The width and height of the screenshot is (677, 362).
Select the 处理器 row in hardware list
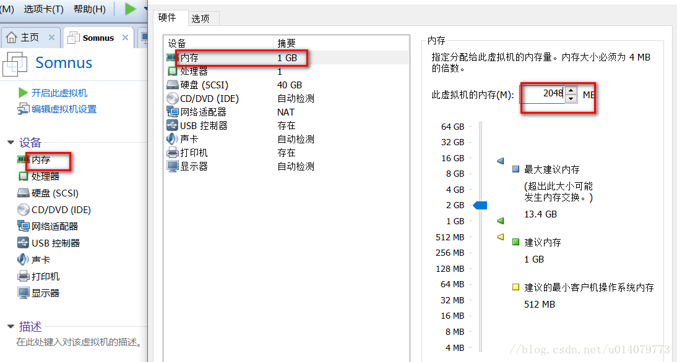(287, 71)
